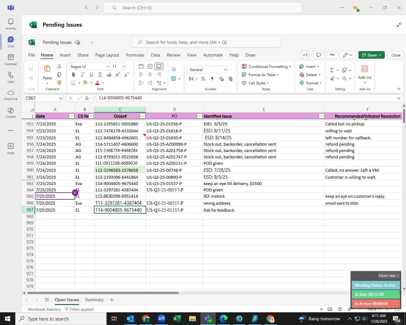Click Workbook Statistics in status bar
The image size is (406, 325).
click(x=44, y=309)
